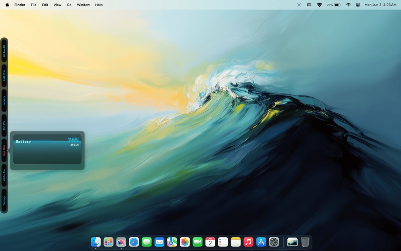Click the Battery label in the popup
The height and width of the screenshot is (251, 401).
(23, 142)
